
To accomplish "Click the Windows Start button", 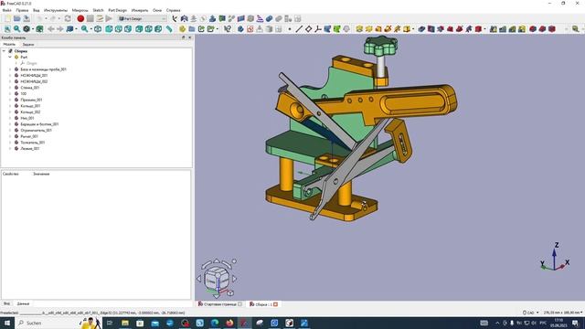I will pyautogui.click(x=7, y=323).
